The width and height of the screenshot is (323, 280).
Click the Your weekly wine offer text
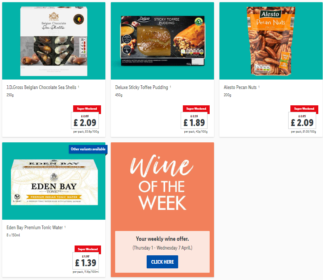(162, 239)
